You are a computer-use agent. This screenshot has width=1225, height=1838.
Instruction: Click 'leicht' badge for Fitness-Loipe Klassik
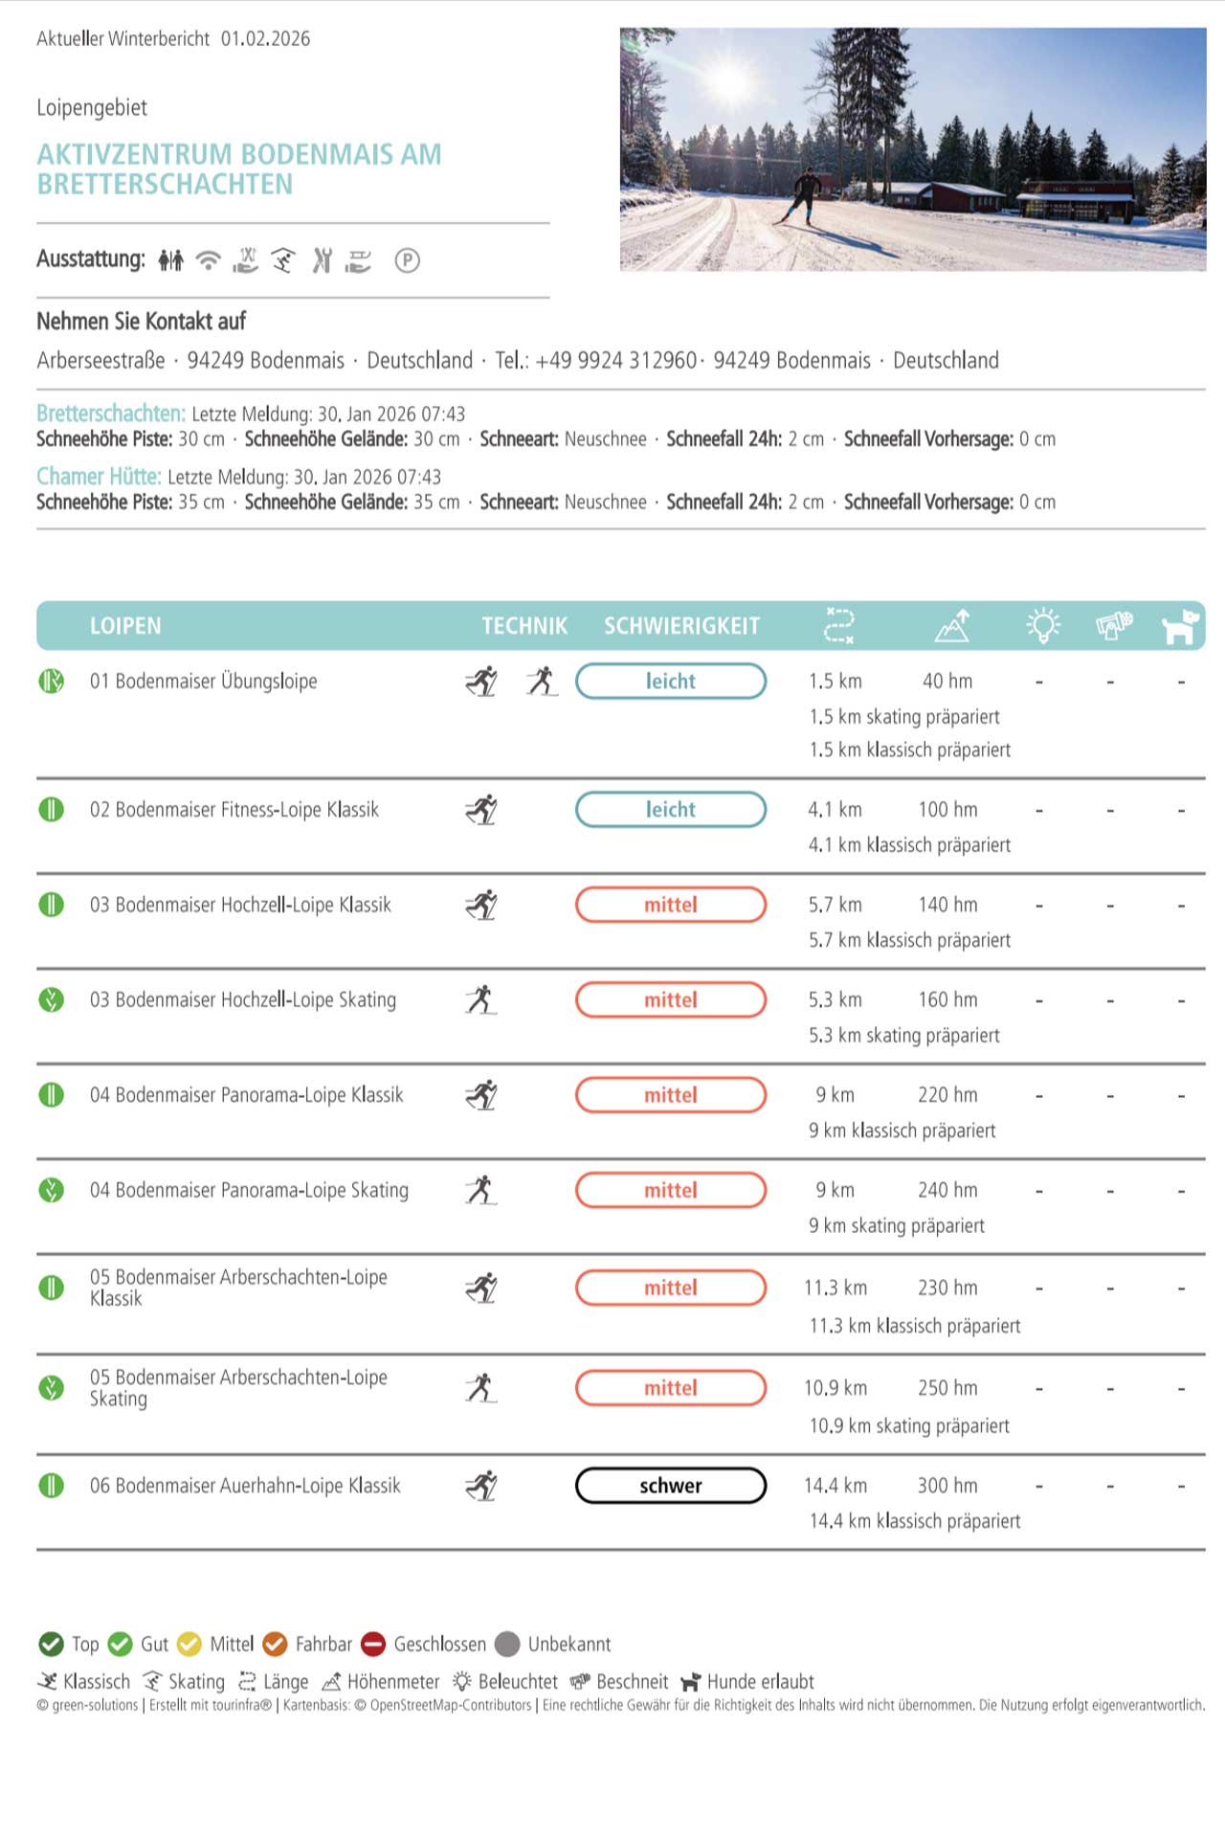pyautogui.click(x=670, y=809)
